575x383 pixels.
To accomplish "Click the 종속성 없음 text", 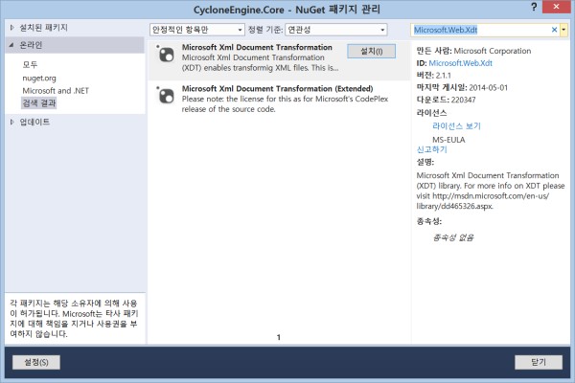I will coord(453,237).
